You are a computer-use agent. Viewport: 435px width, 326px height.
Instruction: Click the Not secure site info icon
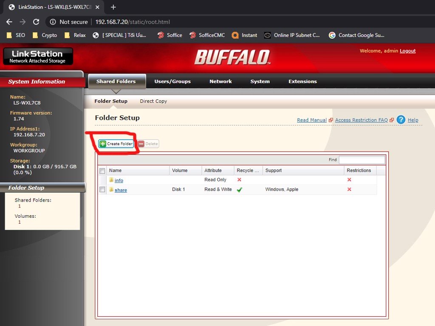53,22
